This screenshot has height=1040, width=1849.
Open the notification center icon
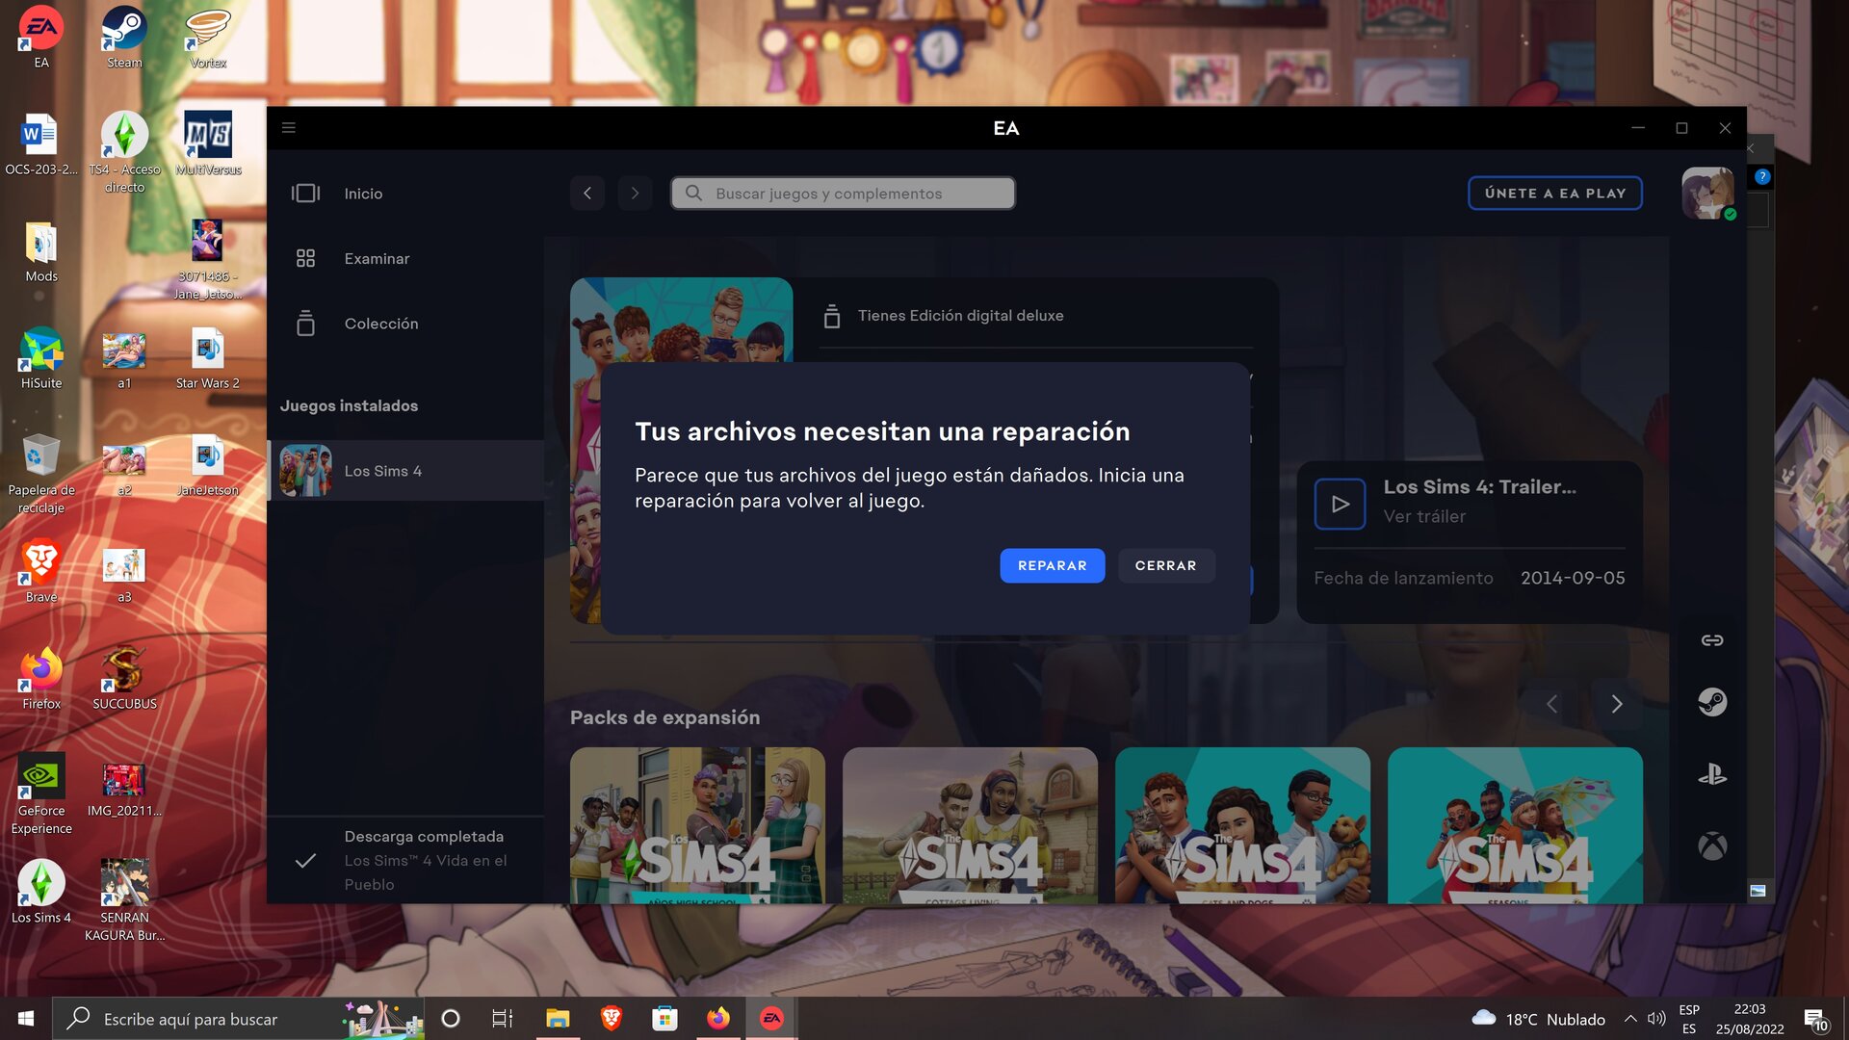[x=1816, y=1019]
